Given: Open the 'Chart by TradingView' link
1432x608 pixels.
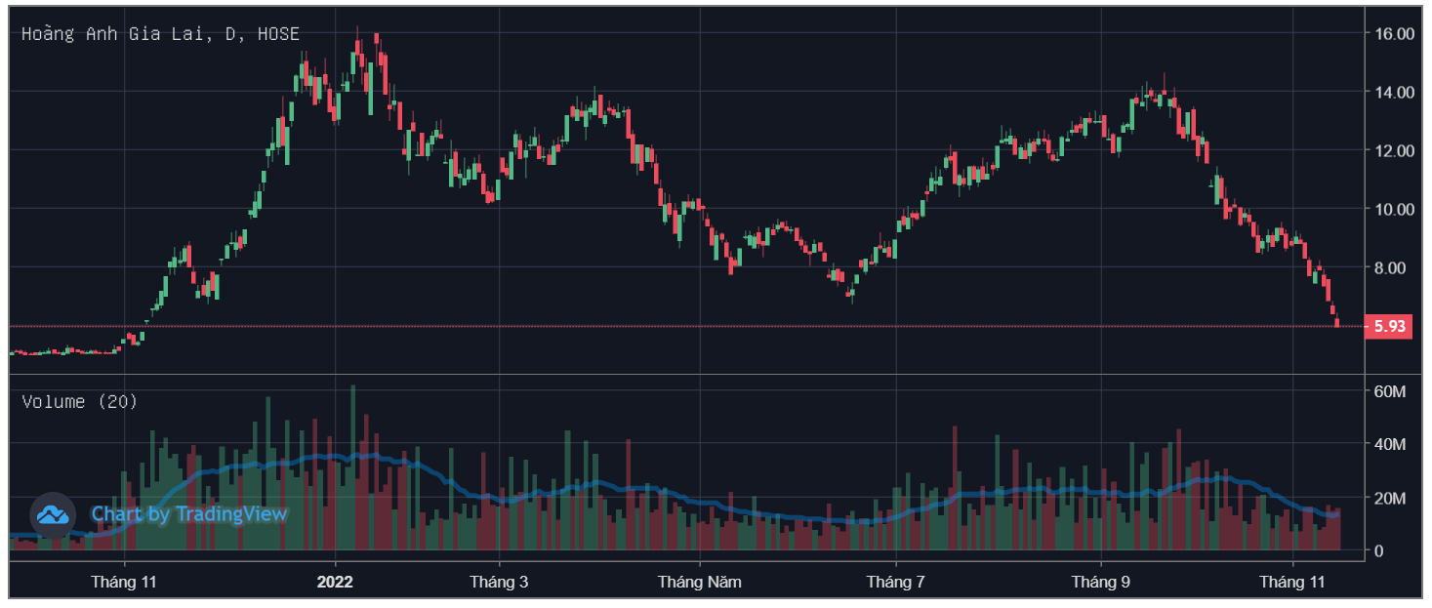Looking at the screenshot, I should pyautogui.click(x=189, y=514).
